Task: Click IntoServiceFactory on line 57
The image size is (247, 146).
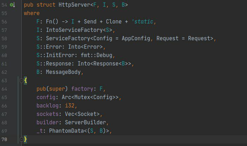Action: pos(74,30)
